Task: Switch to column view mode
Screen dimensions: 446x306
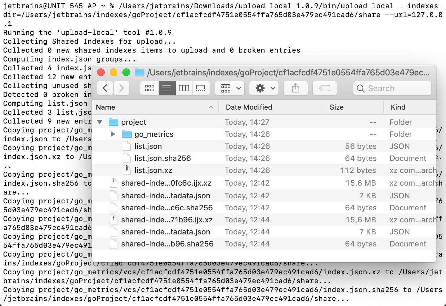Action: point(184,88)
